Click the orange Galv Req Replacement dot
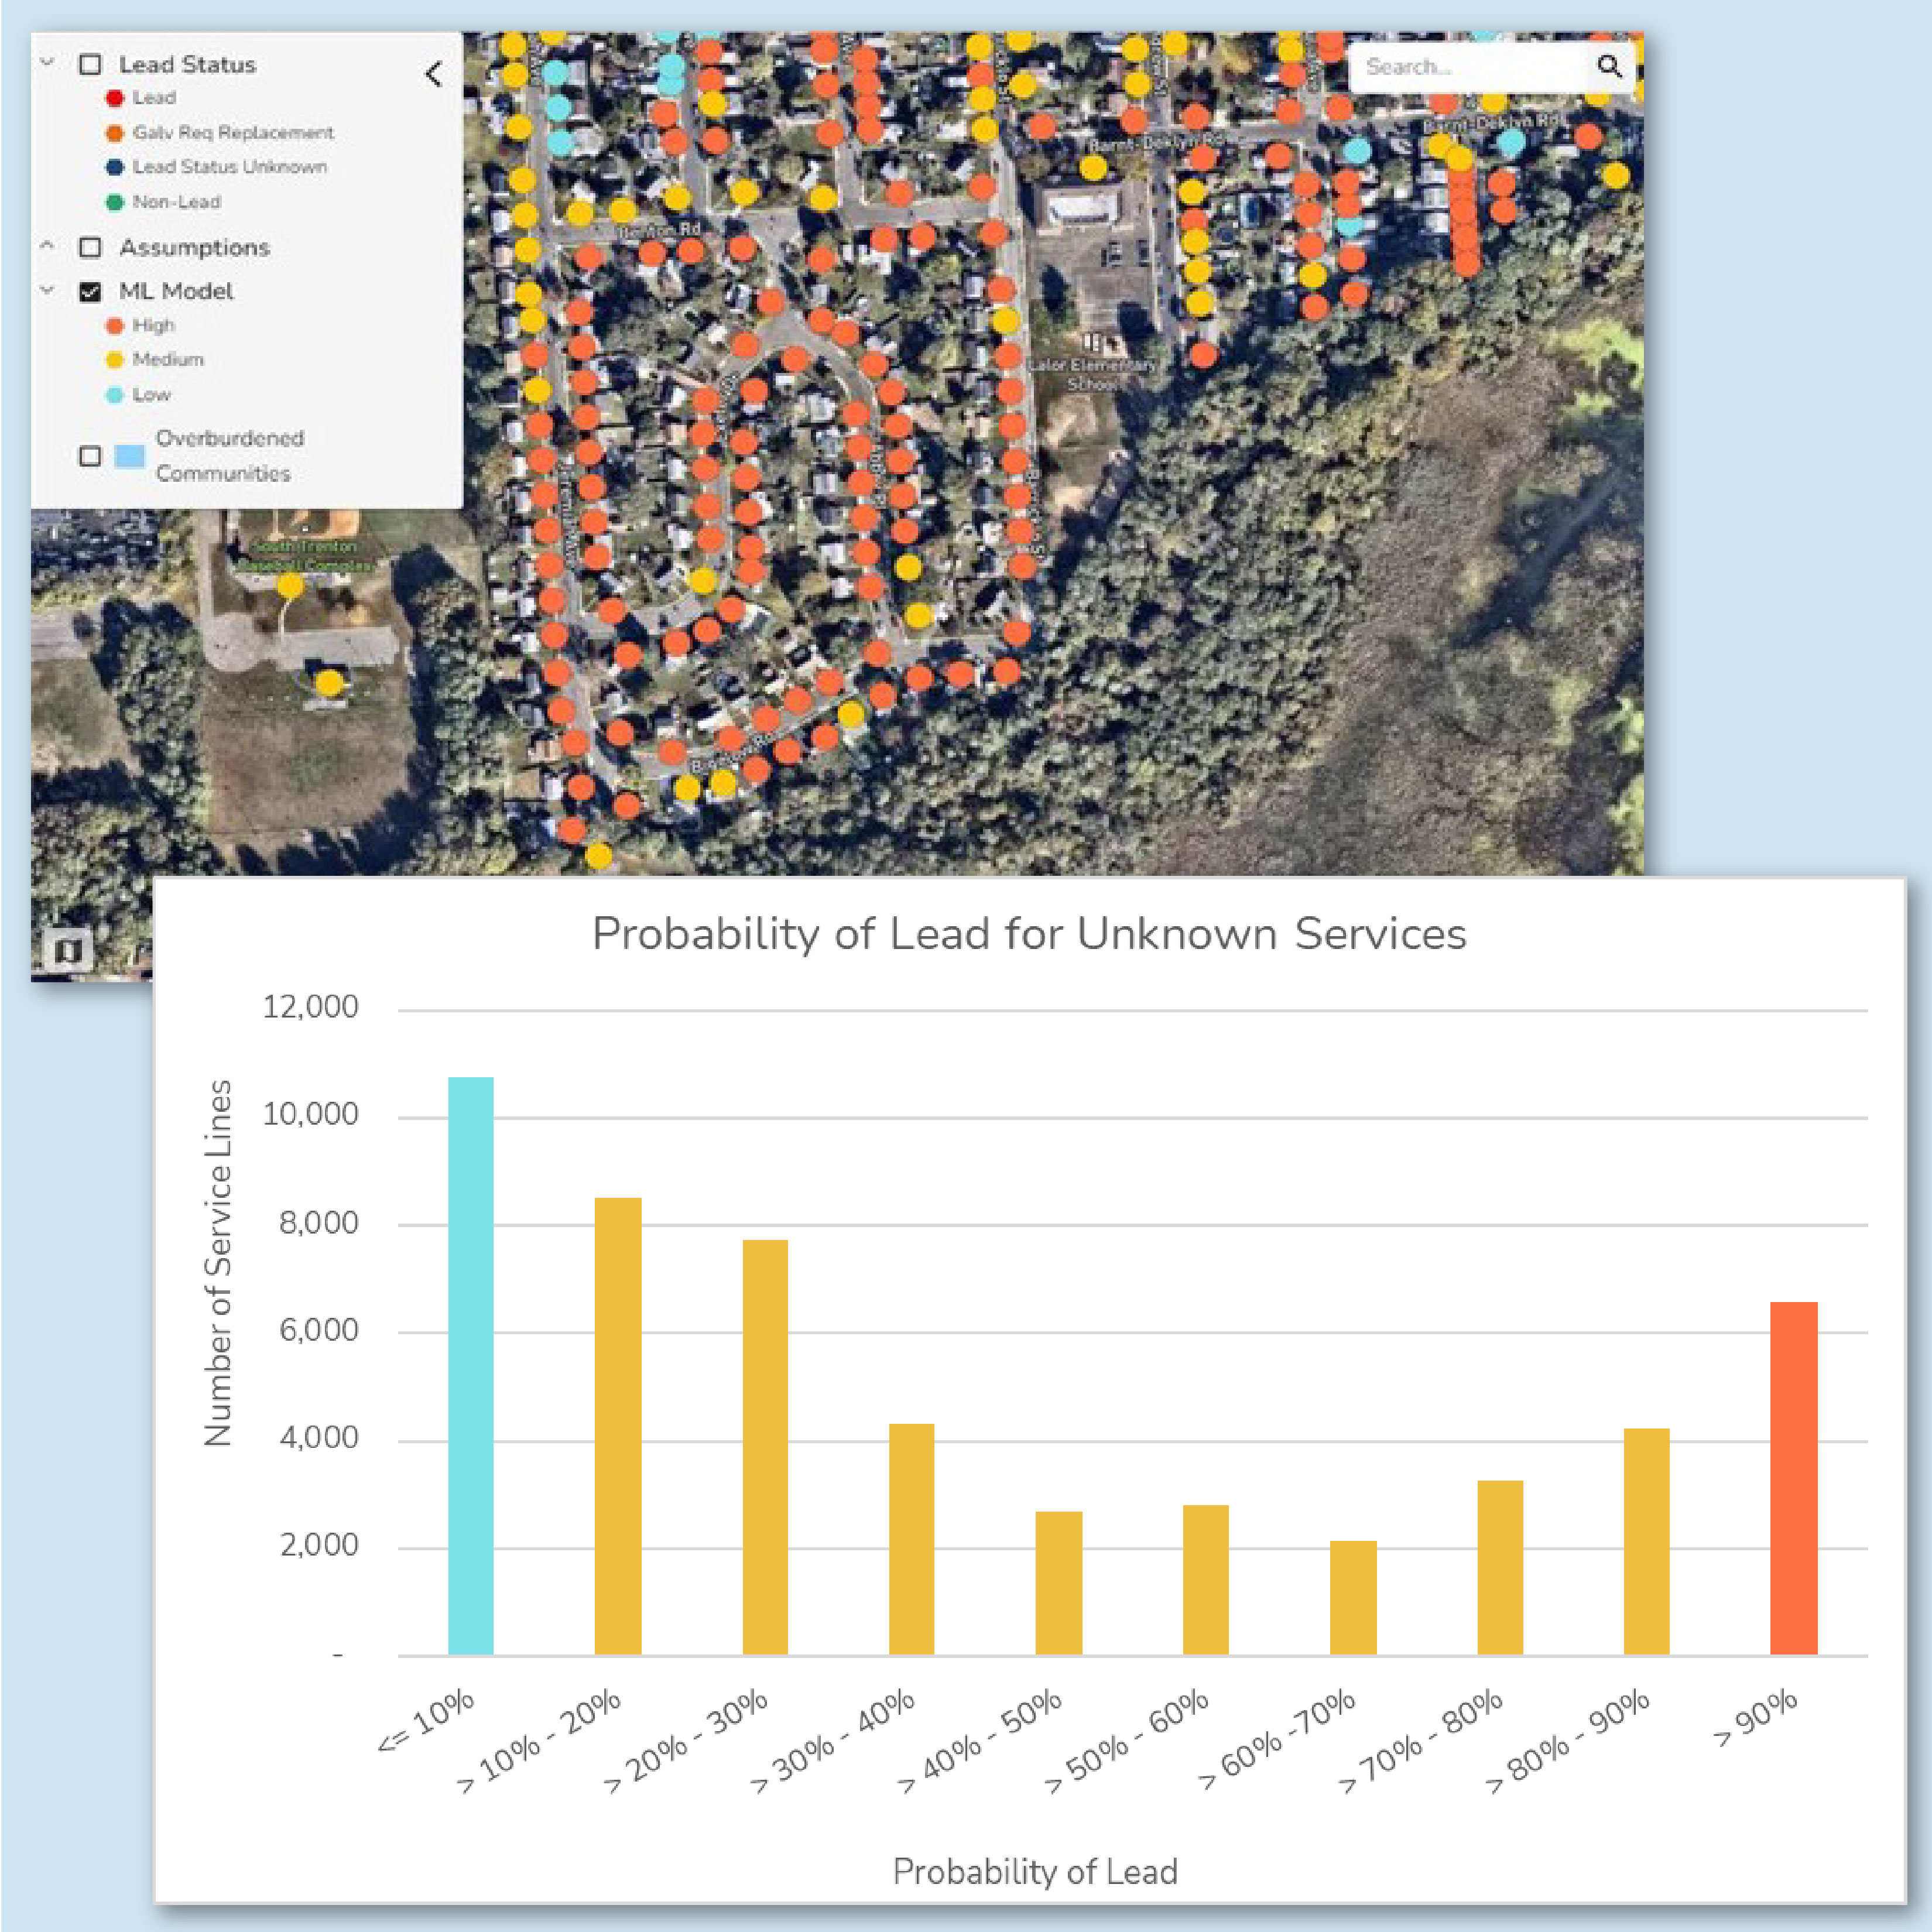 [114, 133]
